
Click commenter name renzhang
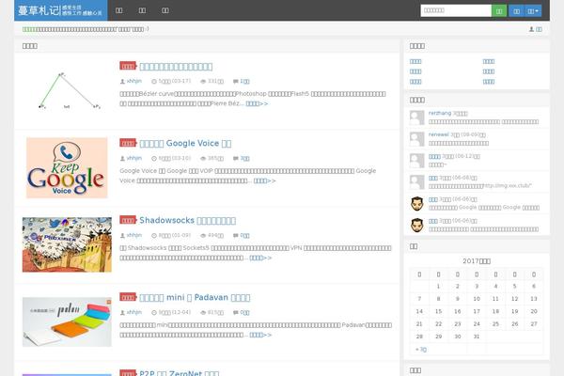(x=440, y=113)
